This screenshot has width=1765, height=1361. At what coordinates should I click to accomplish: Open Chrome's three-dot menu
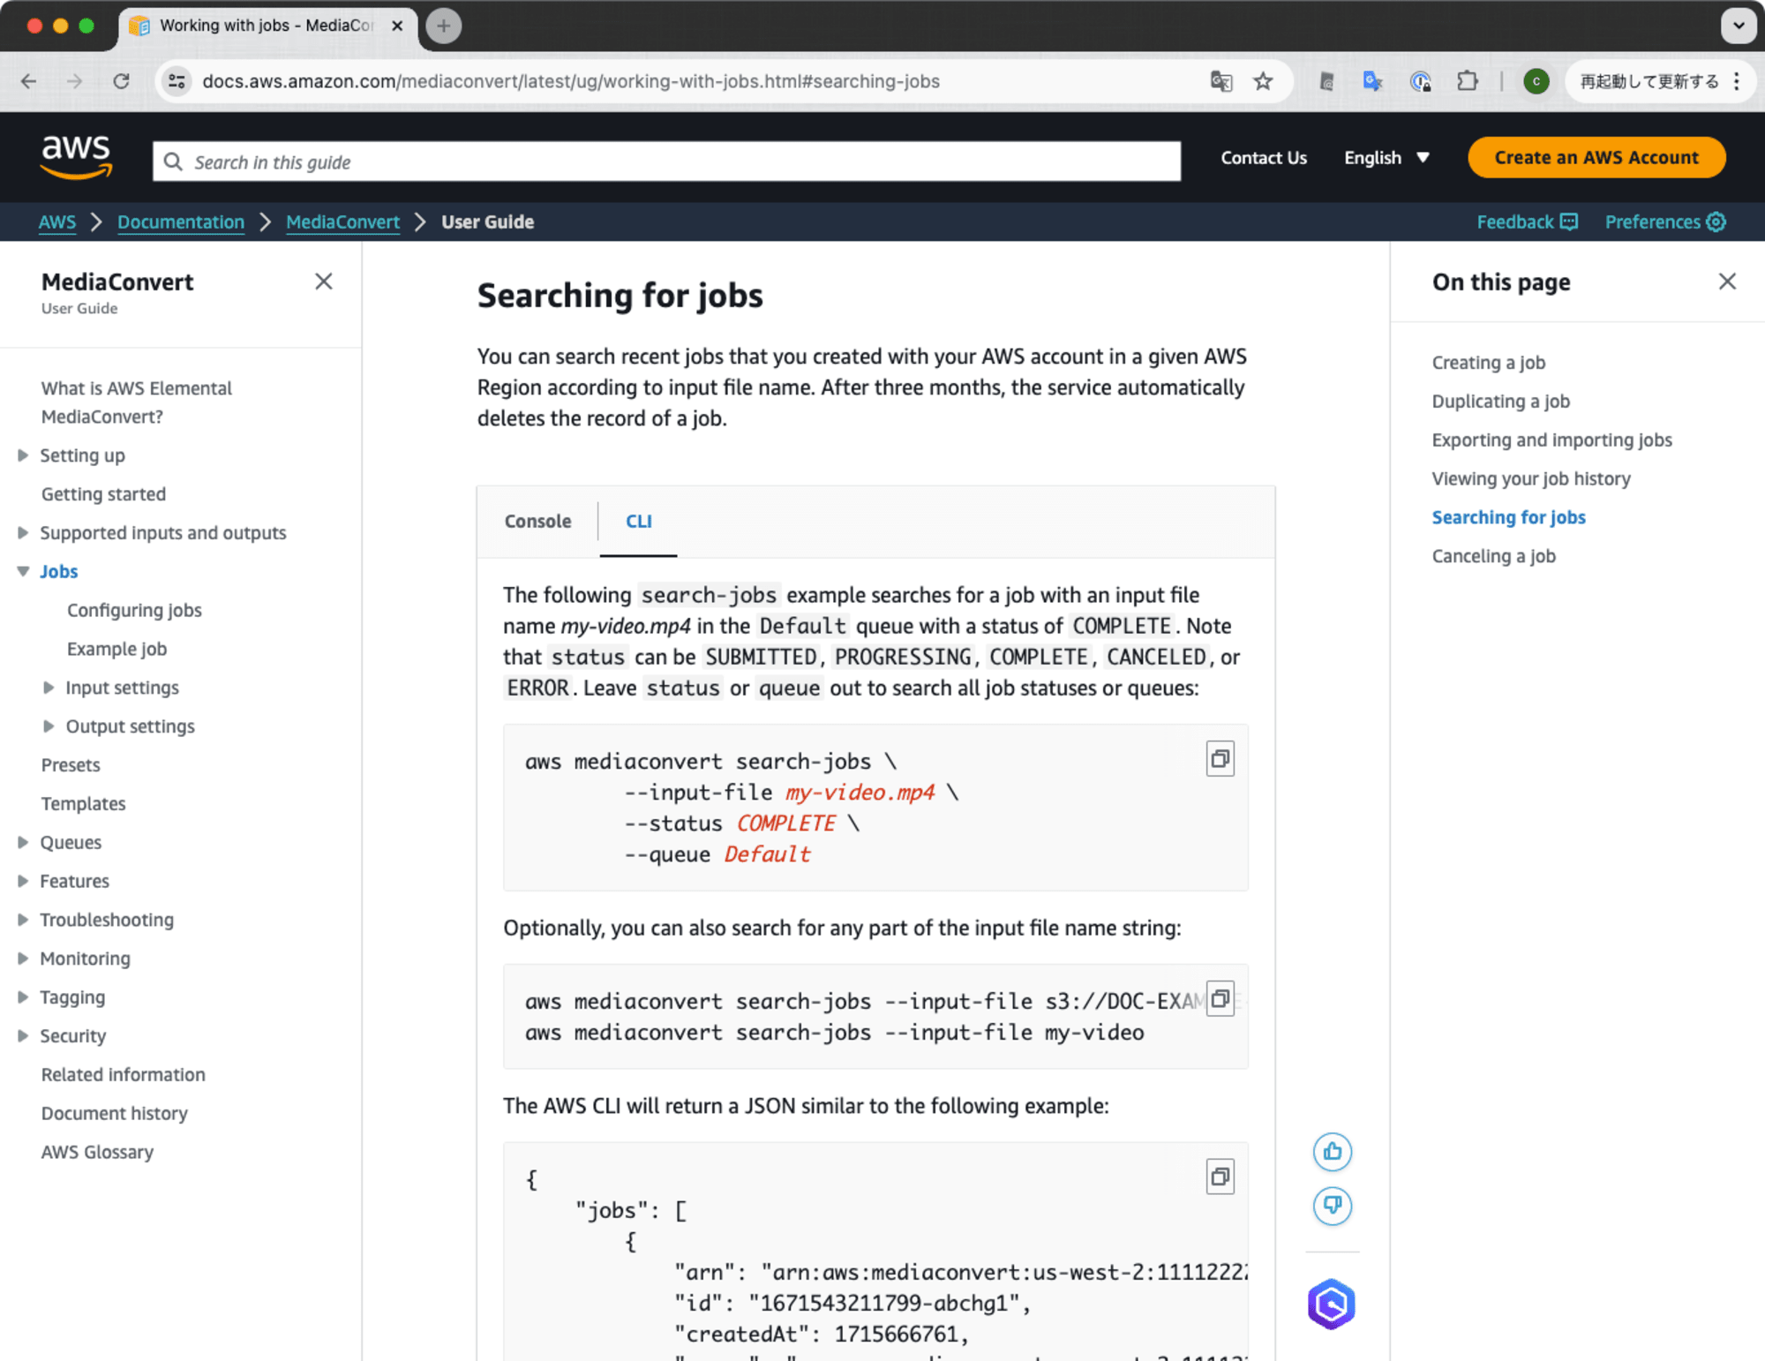[x=1737, y=81]
